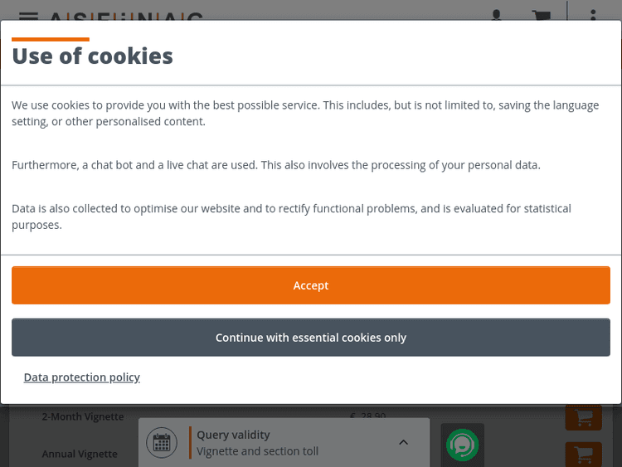This screenshot has width=622, height=467.
Task: Click the chat bot and live chat paragraph
Action: (275, 165)
